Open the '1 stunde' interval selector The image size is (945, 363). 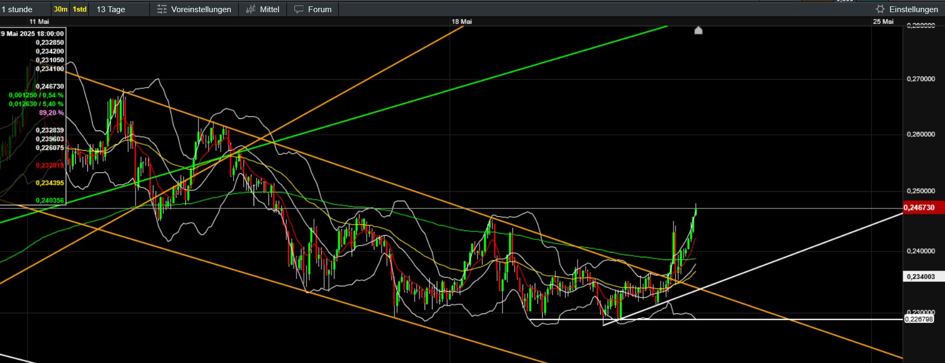pos(25,10)
